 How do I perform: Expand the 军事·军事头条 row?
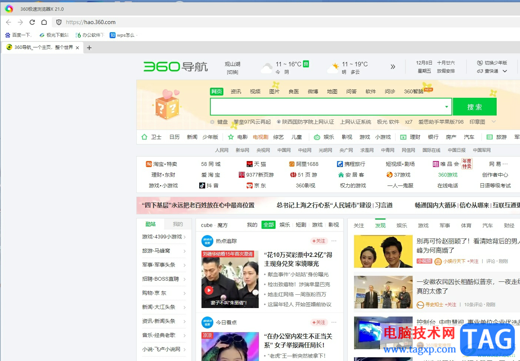(184, 265)
